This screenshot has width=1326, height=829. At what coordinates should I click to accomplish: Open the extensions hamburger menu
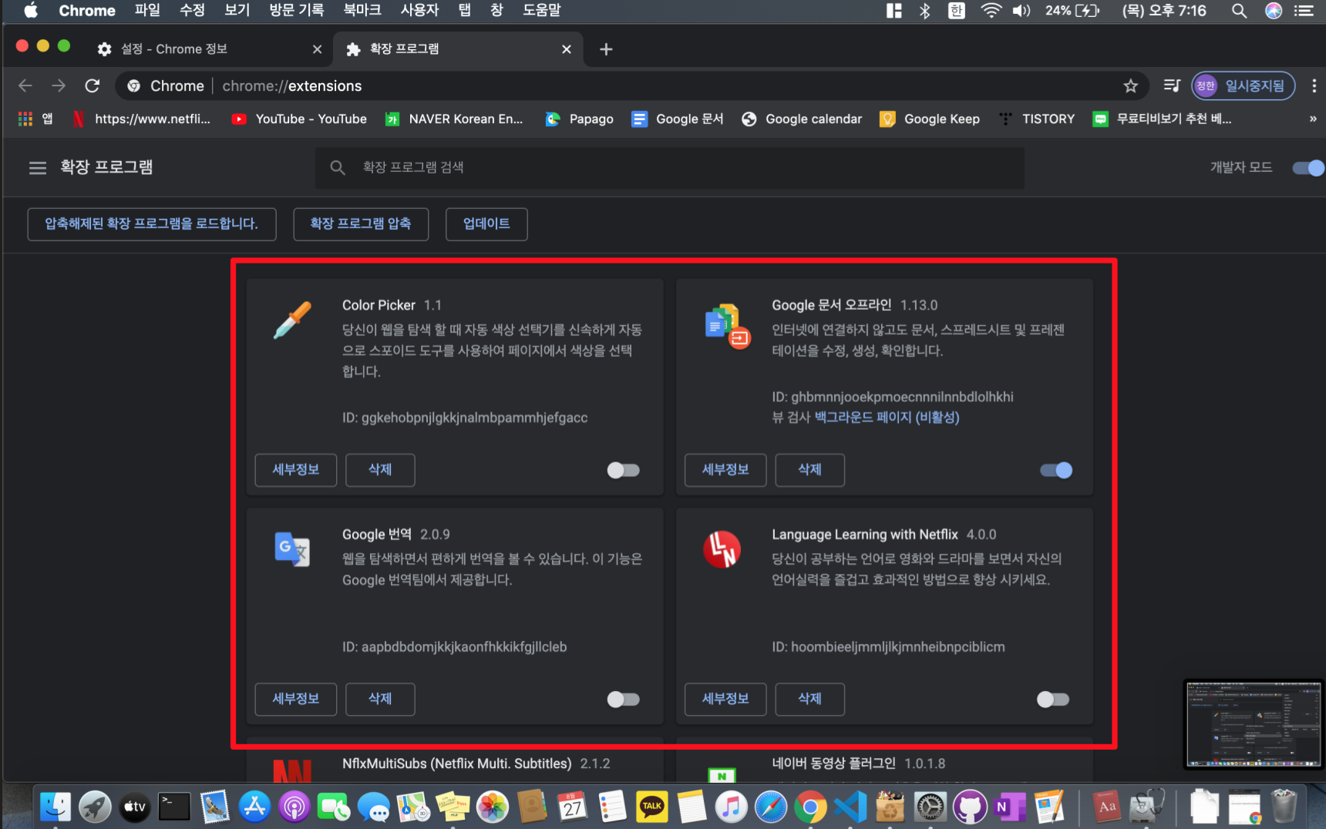coord(38,167)
